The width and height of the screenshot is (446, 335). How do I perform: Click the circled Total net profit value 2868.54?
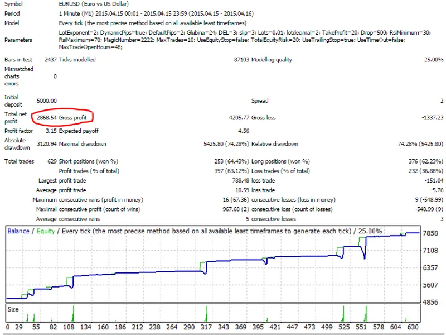coord(47,117)
